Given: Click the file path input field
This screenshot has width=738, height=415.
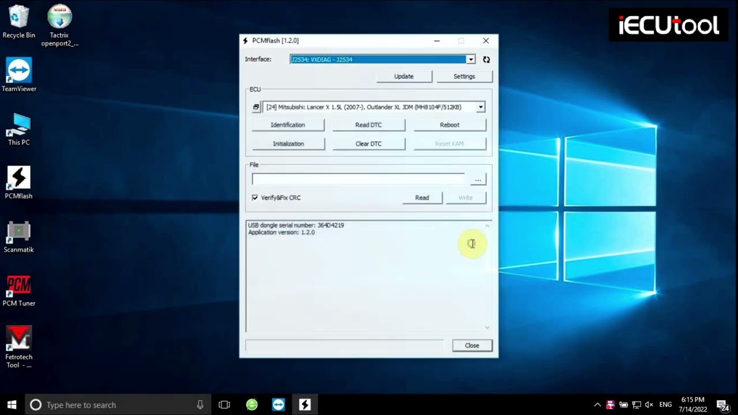Looking at the screenshot, I should coord(358,180).
